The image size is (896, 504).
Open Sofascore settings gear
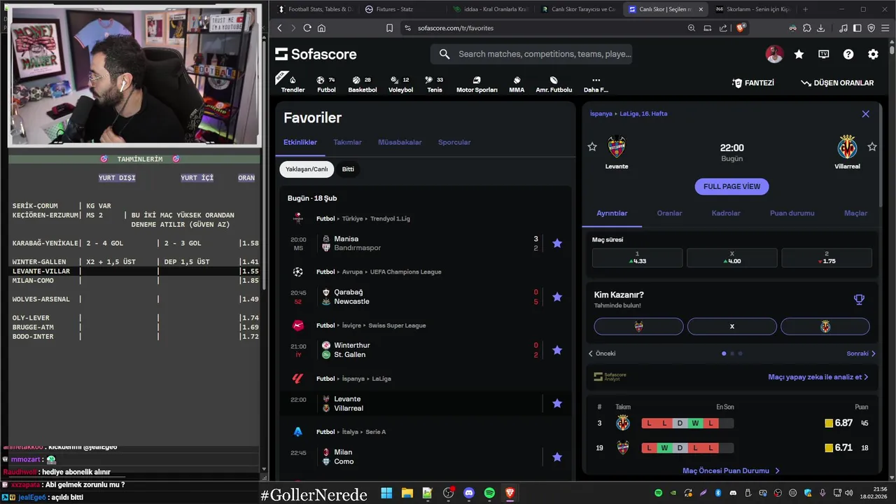coord(873,54)
